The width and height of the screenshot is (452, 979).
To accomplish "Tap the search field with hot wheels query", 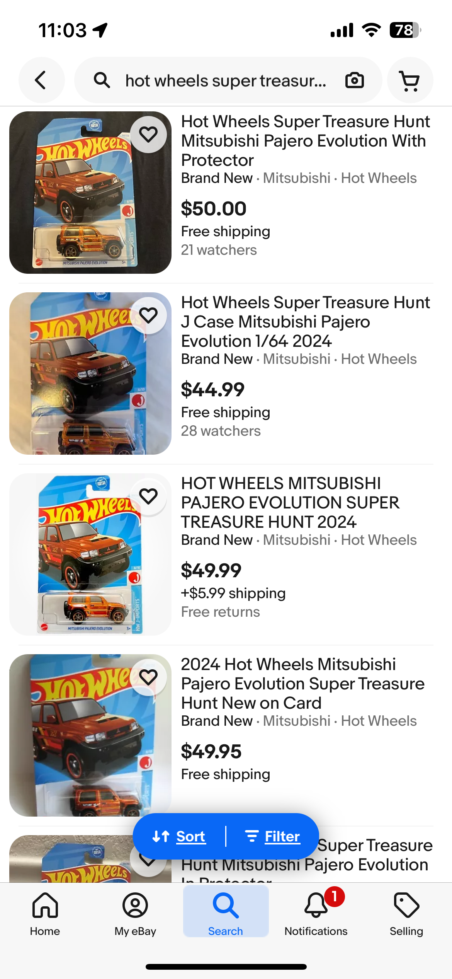I will tap(226, 80).
